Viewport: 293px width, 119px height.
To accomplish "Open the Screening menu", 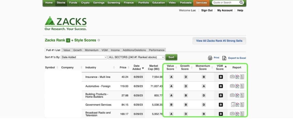I will tap(114, 3).
